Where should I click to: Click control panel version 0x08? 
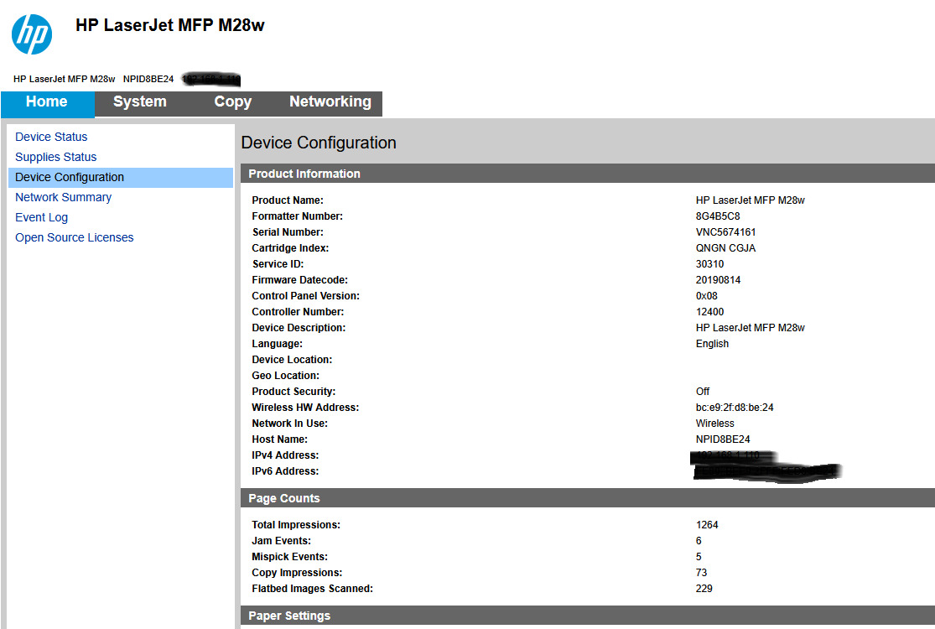point(707,296)
